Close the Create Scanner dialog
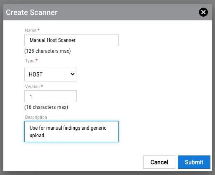 pyautogui.click(x=203, y=12)
